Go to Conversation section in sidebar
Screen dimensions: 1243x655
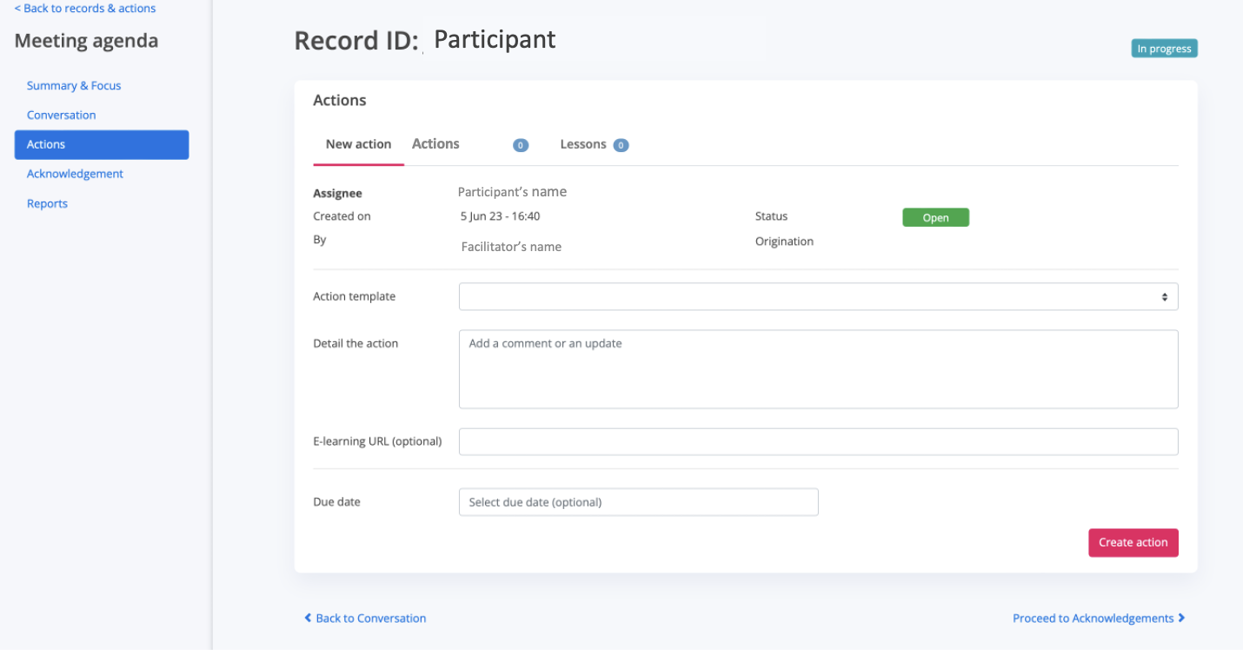click(x=61, y=115)
